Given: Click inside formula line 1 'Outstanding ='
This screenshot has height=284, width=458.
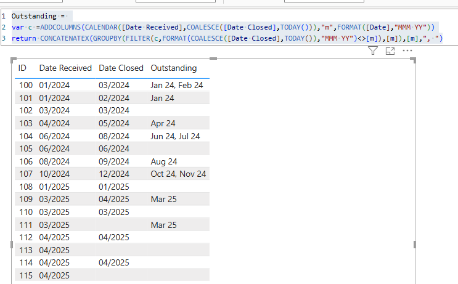Looking at the screenshot, I should (x=38, y=16).
